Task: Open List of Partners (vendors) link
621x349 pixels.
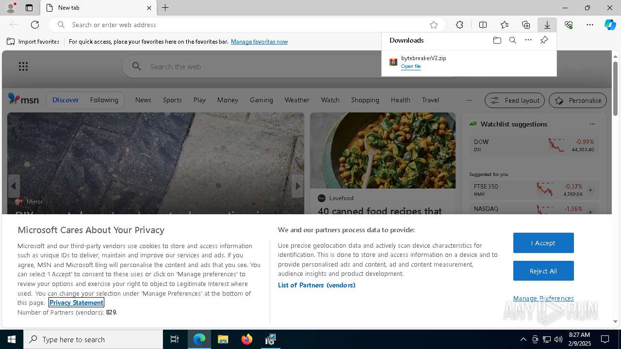Action: click(x=316, y=285)
